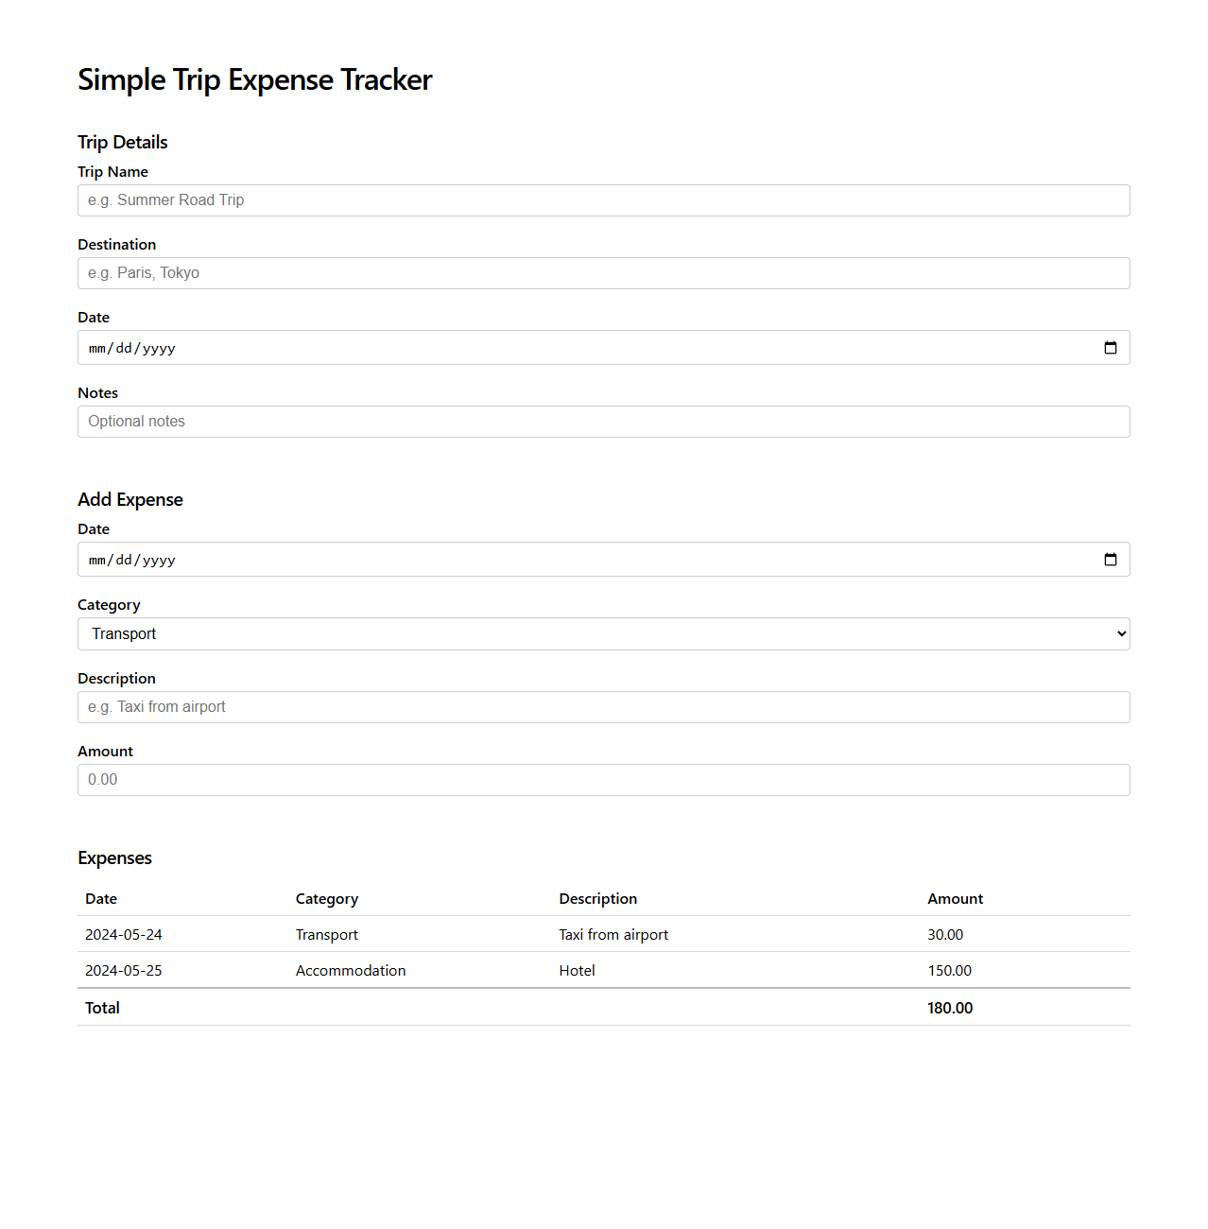Image resolution: width=1208 pixels, height=1229 pixels.
Task: Click the Add Expense section heading
Action: (129, 499)
